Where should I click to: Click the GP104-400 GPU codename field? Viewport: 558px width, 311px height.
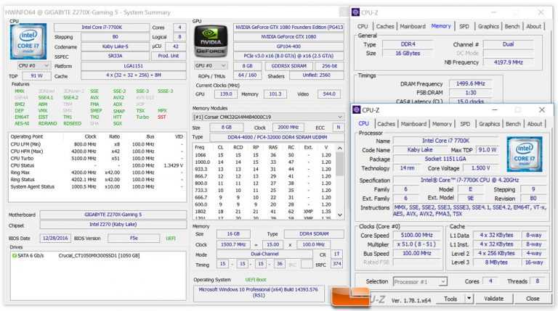[288, 46]
